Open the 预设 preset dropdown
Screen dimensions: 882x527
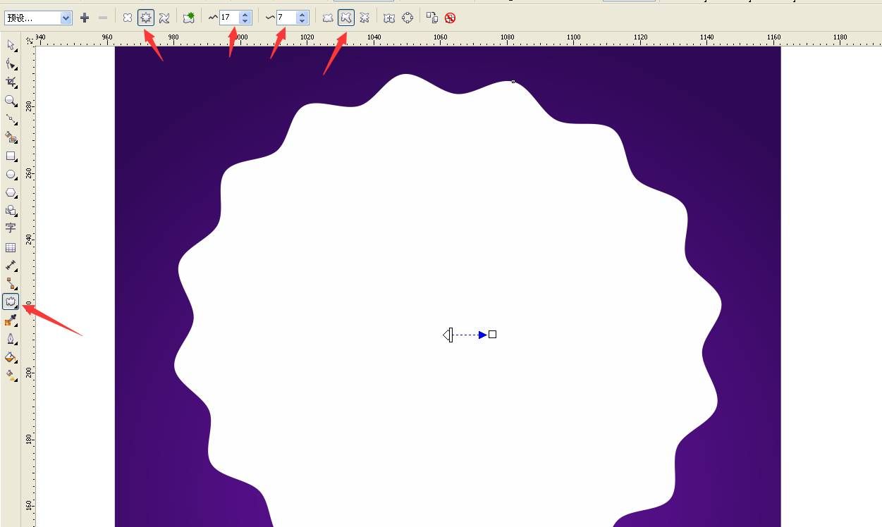[x=39, y=18]
